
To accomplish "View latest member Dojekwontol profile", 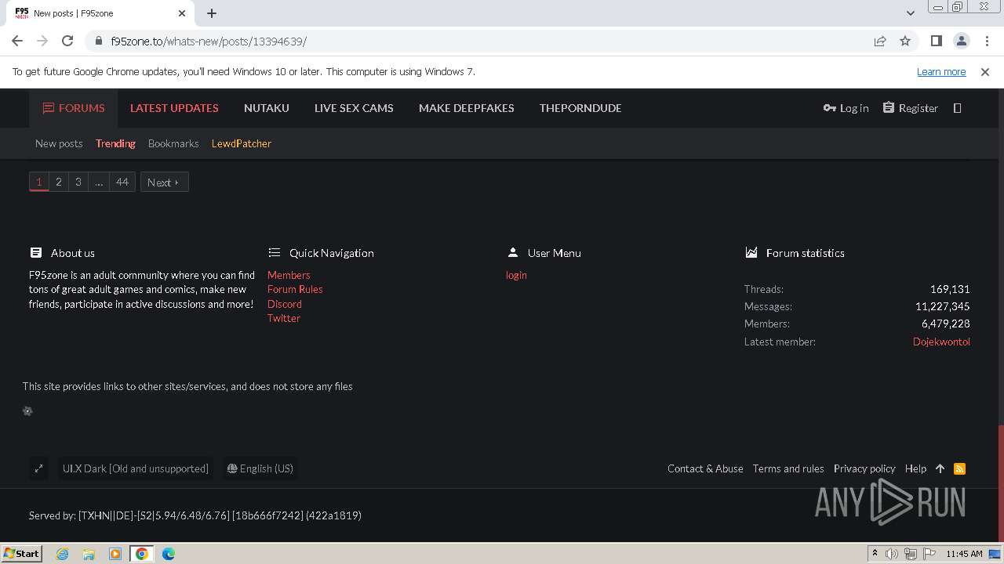I will [x=941, y=342].
